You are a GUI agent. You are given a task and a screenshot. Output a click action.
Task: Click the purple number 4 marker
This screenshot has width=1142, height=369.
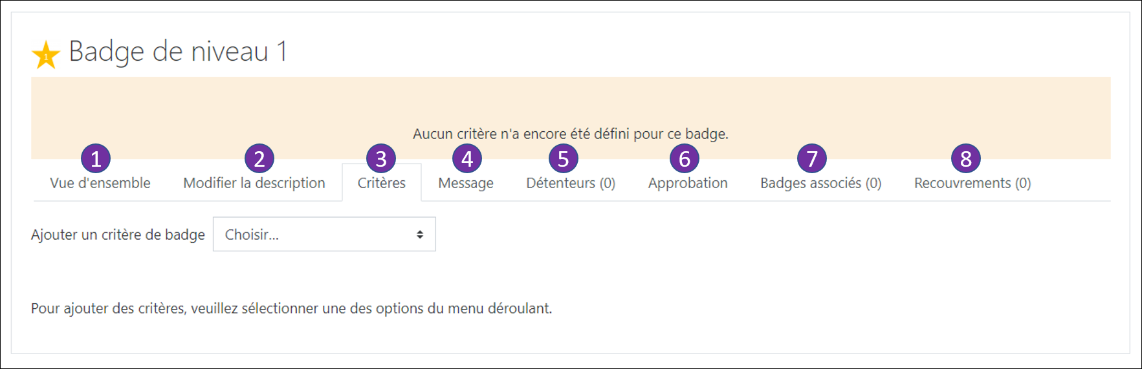click(467, 158)
